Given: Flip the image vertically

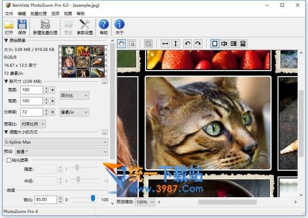Looking at the screenshot, I should (176, 44).
